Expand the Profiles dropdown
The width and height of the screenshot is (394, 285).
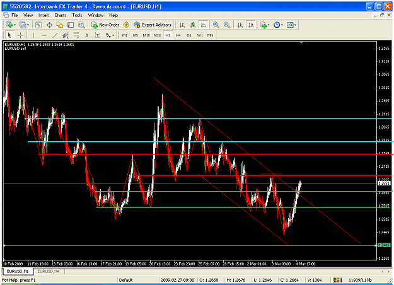point(28,25)
